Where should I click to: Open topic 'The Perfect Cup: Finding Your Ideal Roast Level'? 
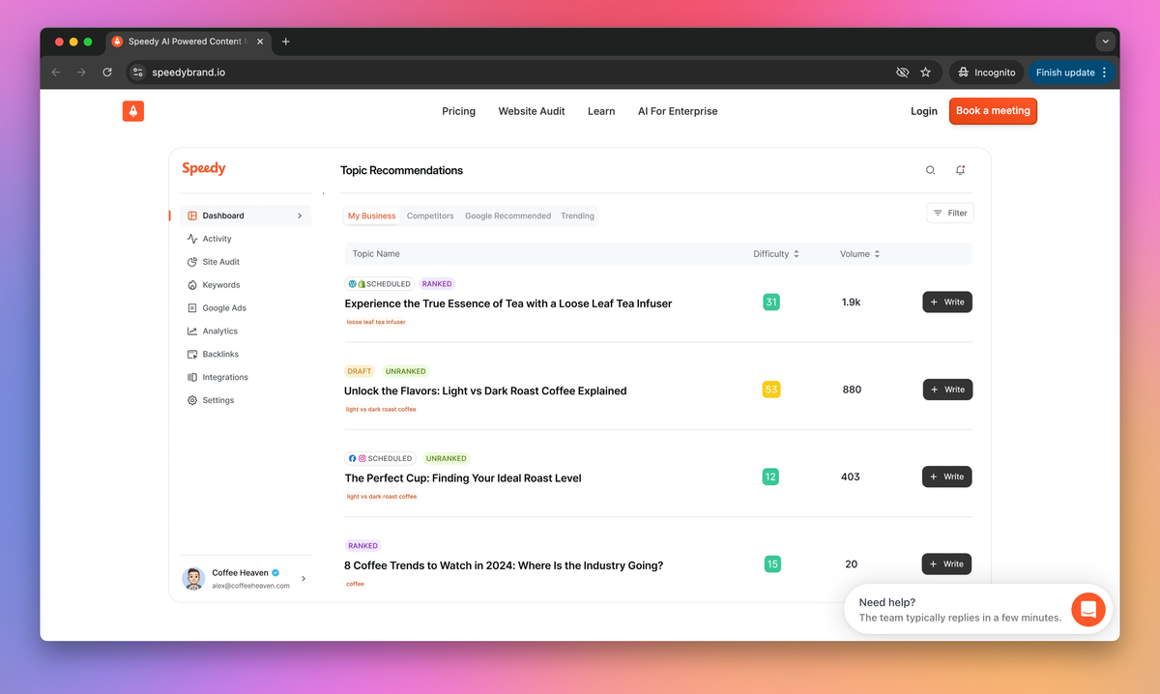pyautogui.click(x=463, y=478)
